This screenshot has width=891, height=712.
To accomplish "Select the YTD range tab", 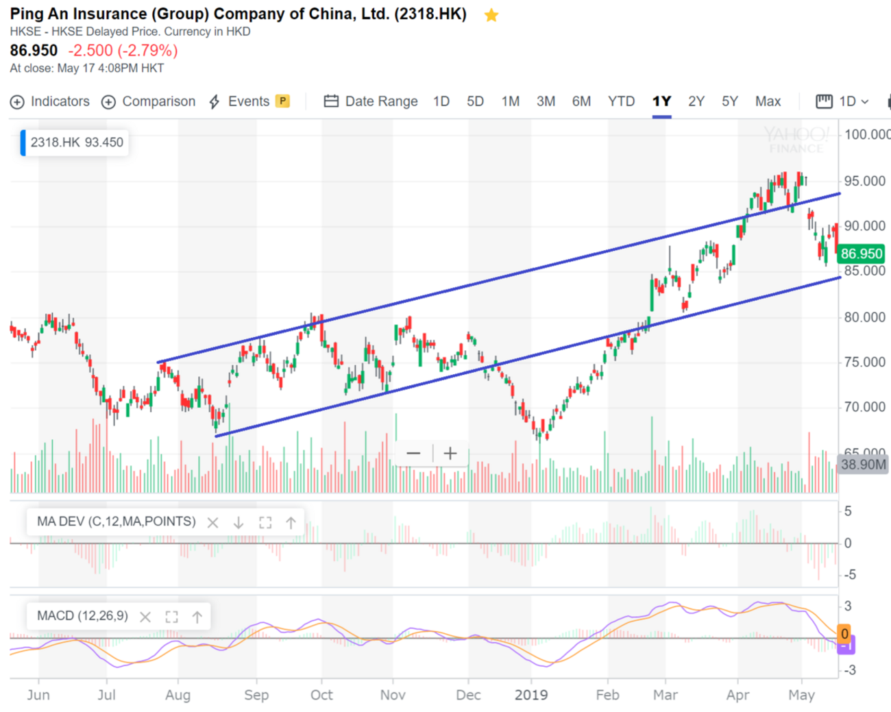I will click(x=621, y=101).
